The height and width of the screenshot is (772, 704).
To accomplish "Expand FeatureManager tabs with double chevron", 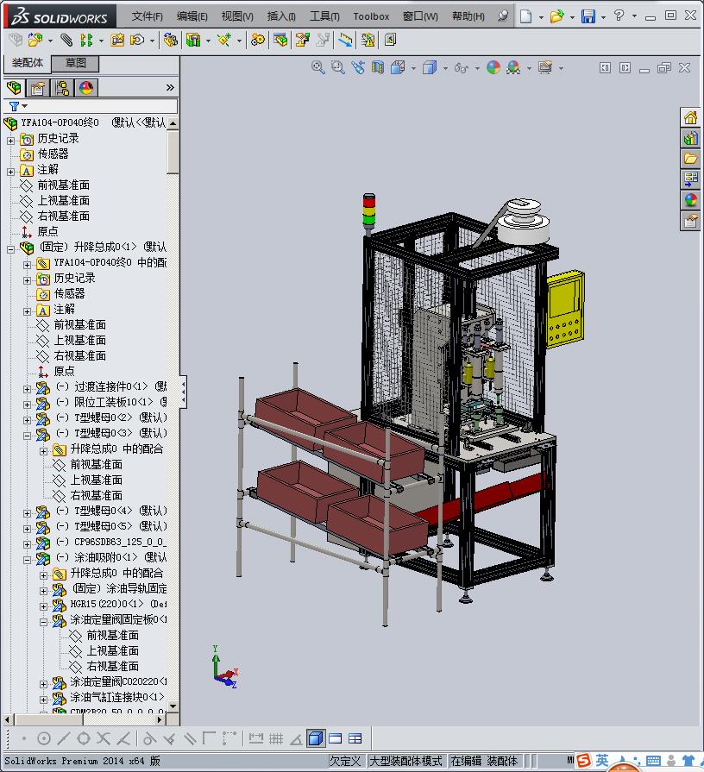I will [x=170, y=88].
